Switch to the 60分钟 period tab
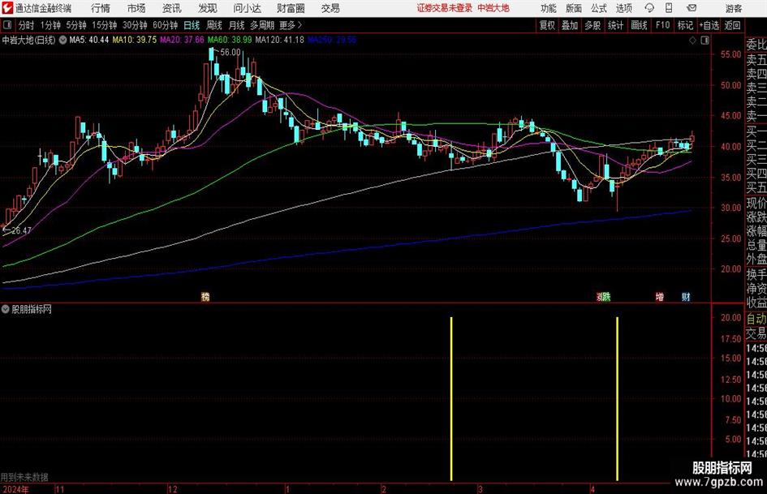The width and height of the screenshot is (767, 494). (166, 25)
